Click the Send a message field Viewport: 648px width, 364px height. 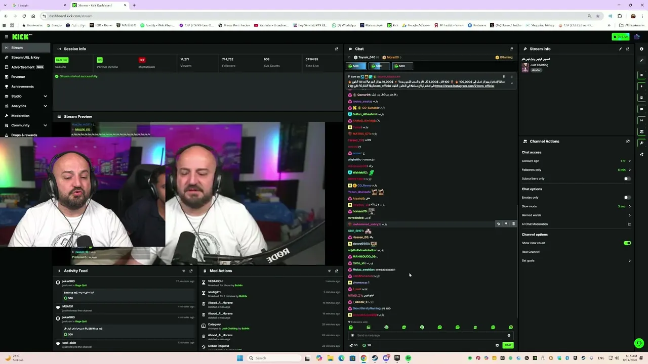tap(430, 335)
